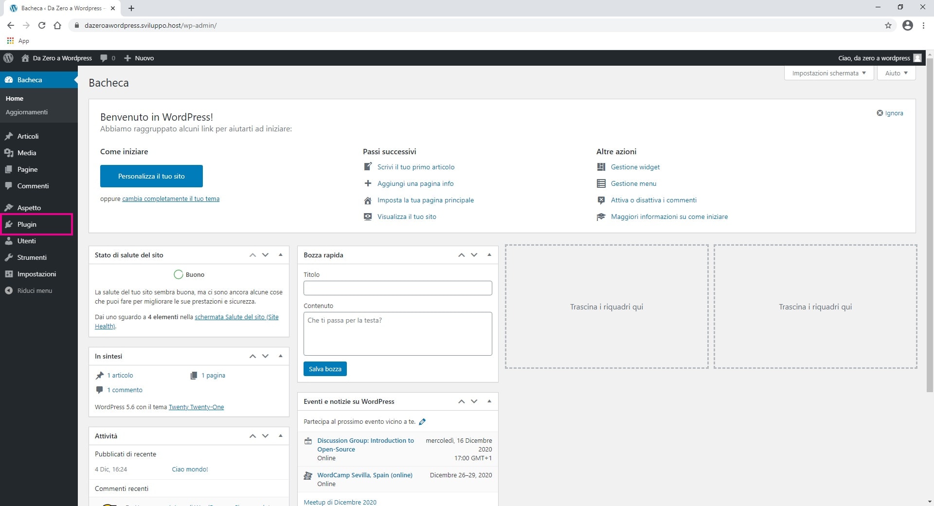Click the page vertical scrollbar
The width and height of the screenshot is (934, 506).
coord(930,226)
